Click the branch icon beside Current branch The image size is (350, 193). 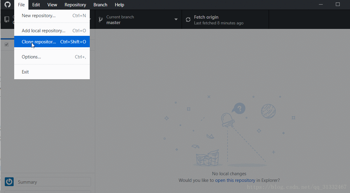101,20
